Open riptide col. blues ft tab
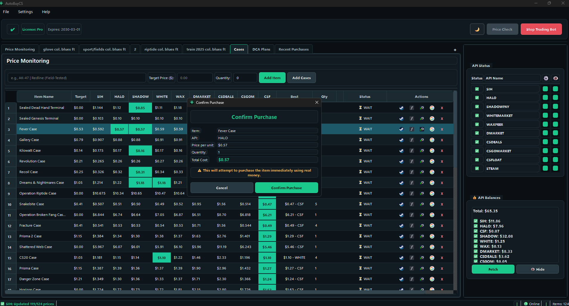The width and height of the screenshot is (569, 306). pyautogui.click(x=161, y=49)
